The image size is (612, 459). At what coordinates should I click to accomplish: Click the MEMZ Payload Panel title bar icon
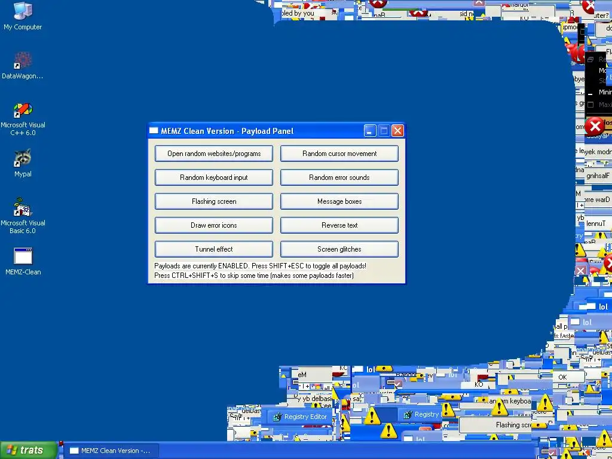pos(154,131)
